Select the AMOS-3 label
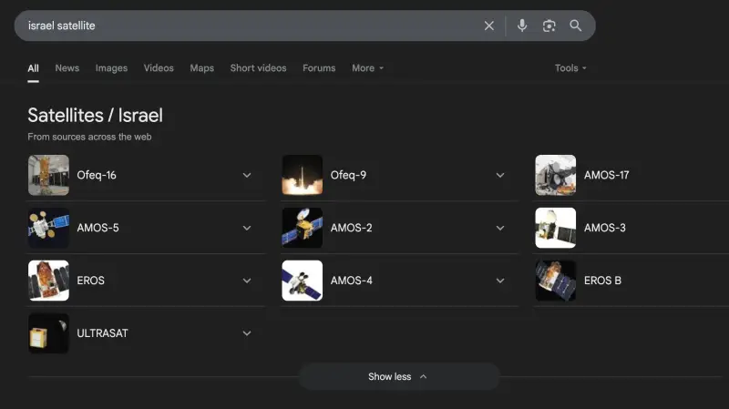Viewport: 729px width, 409px height. (x=604, y=228)
